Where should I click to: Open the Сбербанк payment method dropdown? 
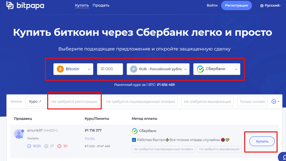tap(217, 69)
